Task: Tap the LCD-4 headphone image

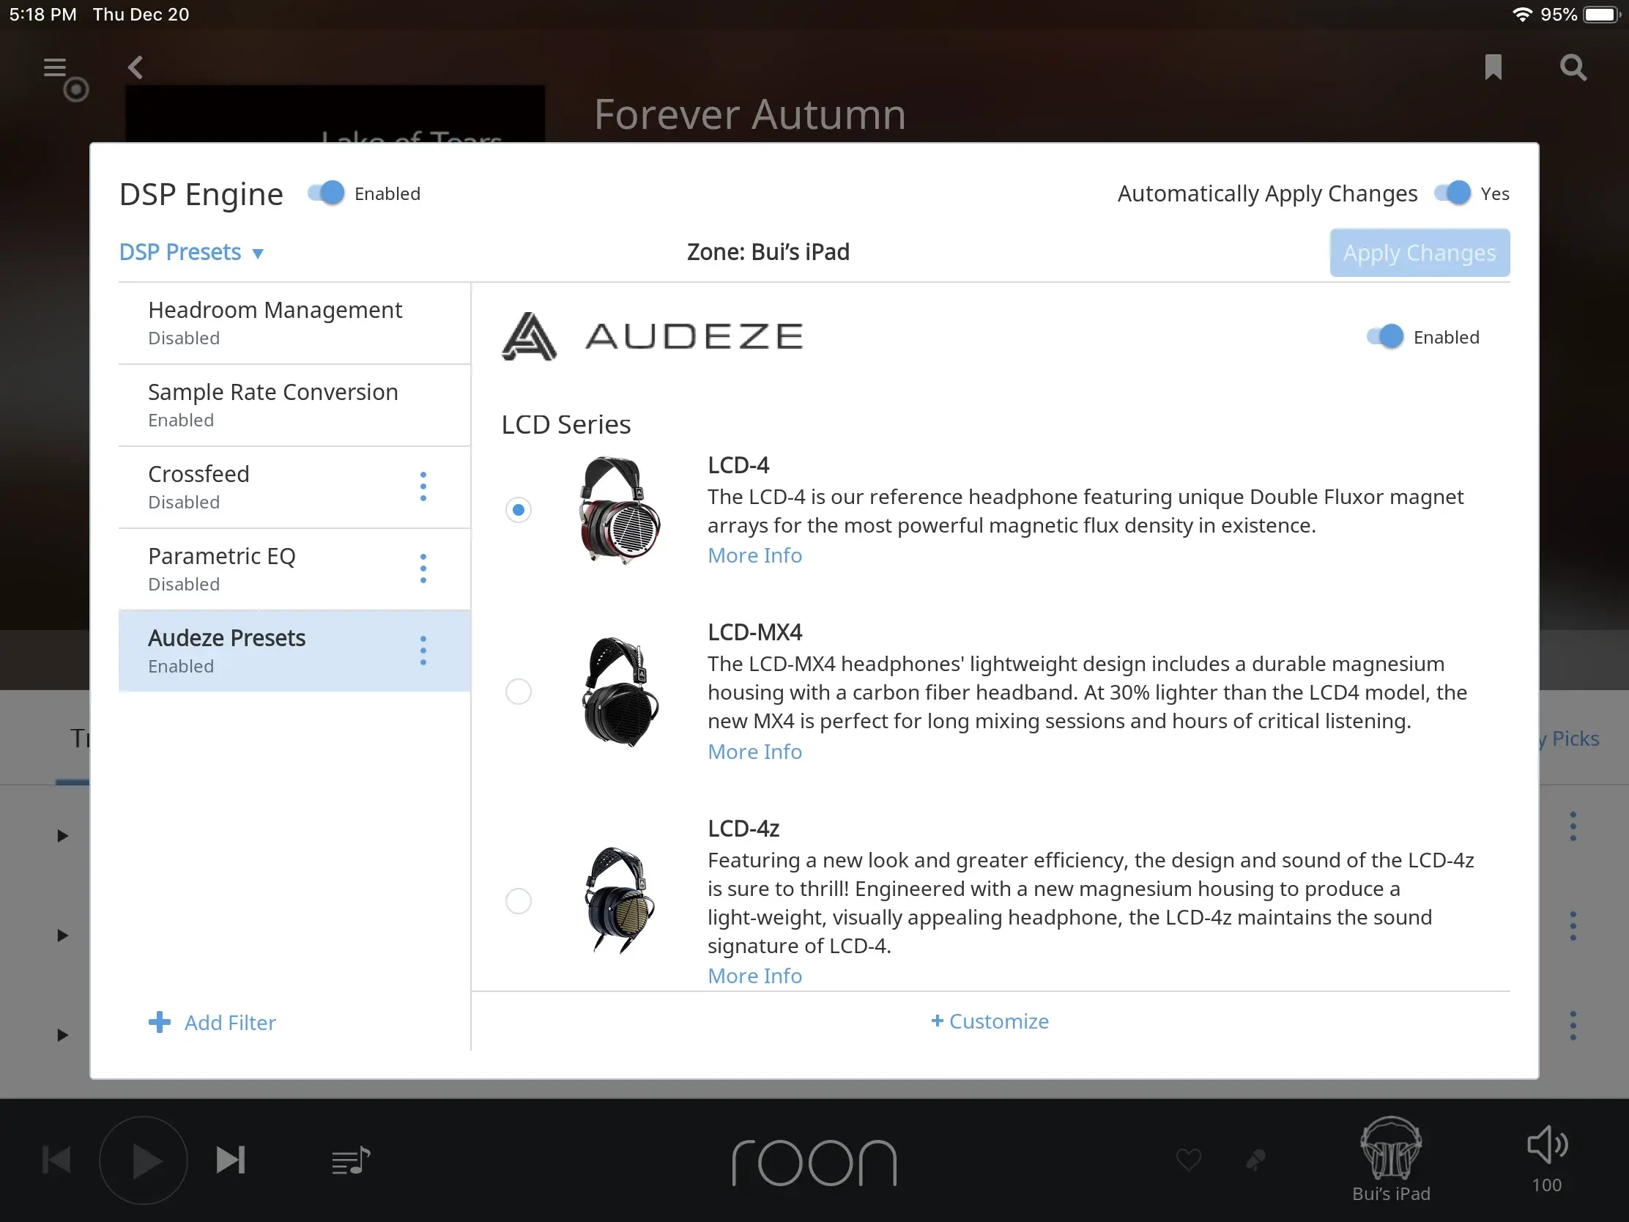Action: pos(620,510)
